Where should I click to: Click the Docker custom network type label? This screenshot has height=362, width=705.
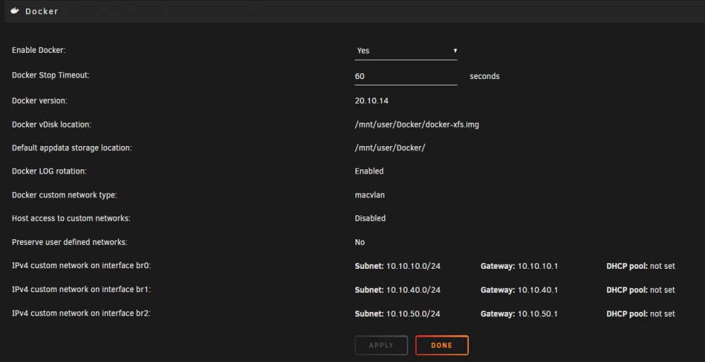pos(64,195)
